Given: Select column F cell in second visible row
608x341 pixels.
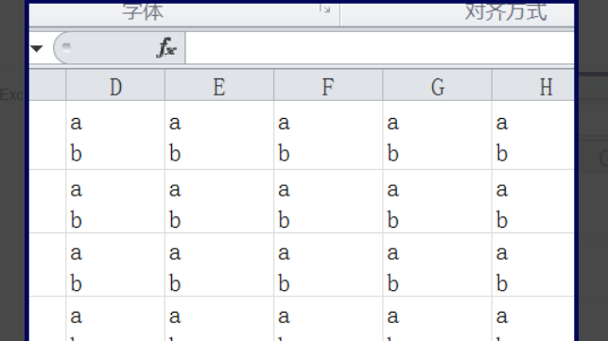Looking at the screenshot, I should click(328, 201).
